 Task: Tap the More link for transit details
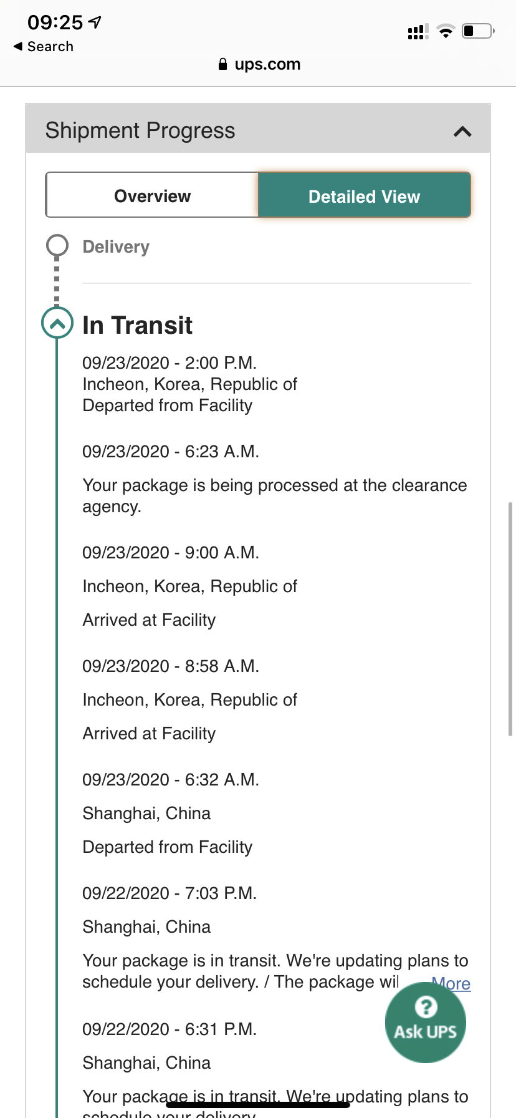451,983
